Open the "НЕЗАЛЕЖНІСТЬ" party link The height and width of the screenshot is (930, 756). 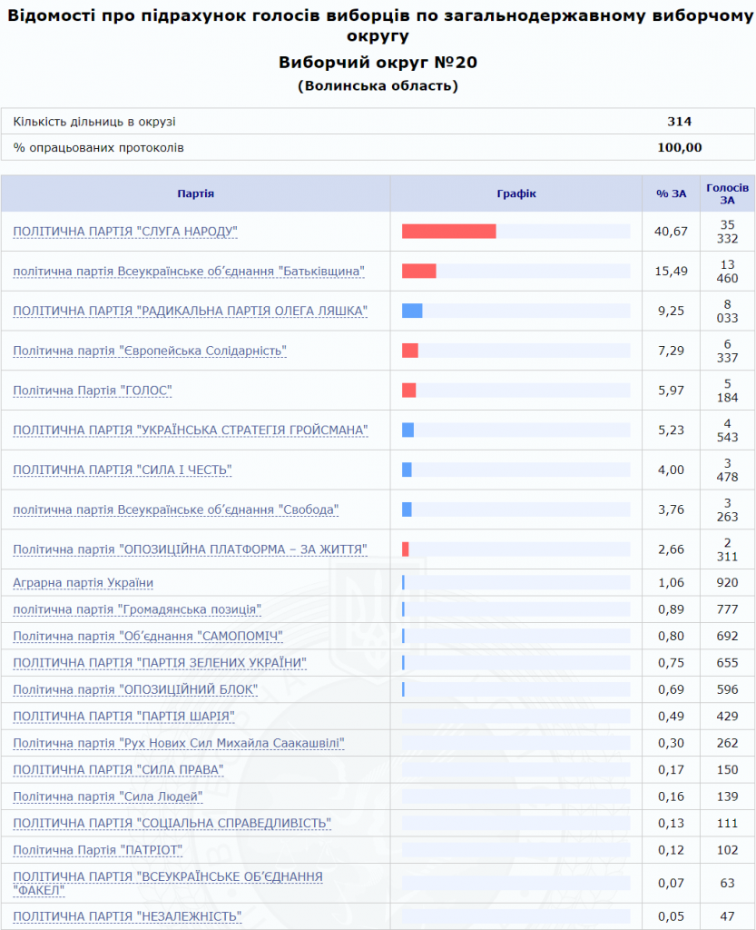coord(127,916)
